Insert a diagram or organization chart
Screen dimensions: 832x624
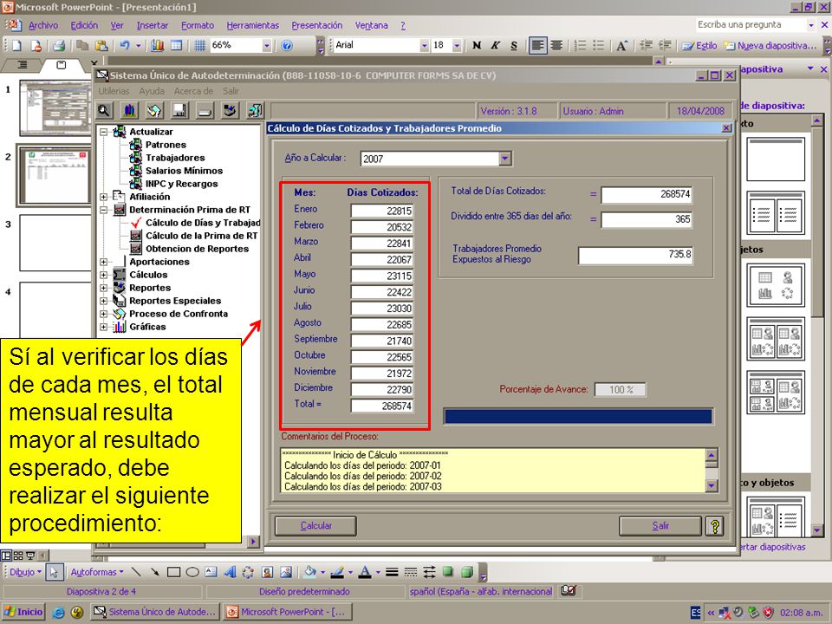coord(248,572)
